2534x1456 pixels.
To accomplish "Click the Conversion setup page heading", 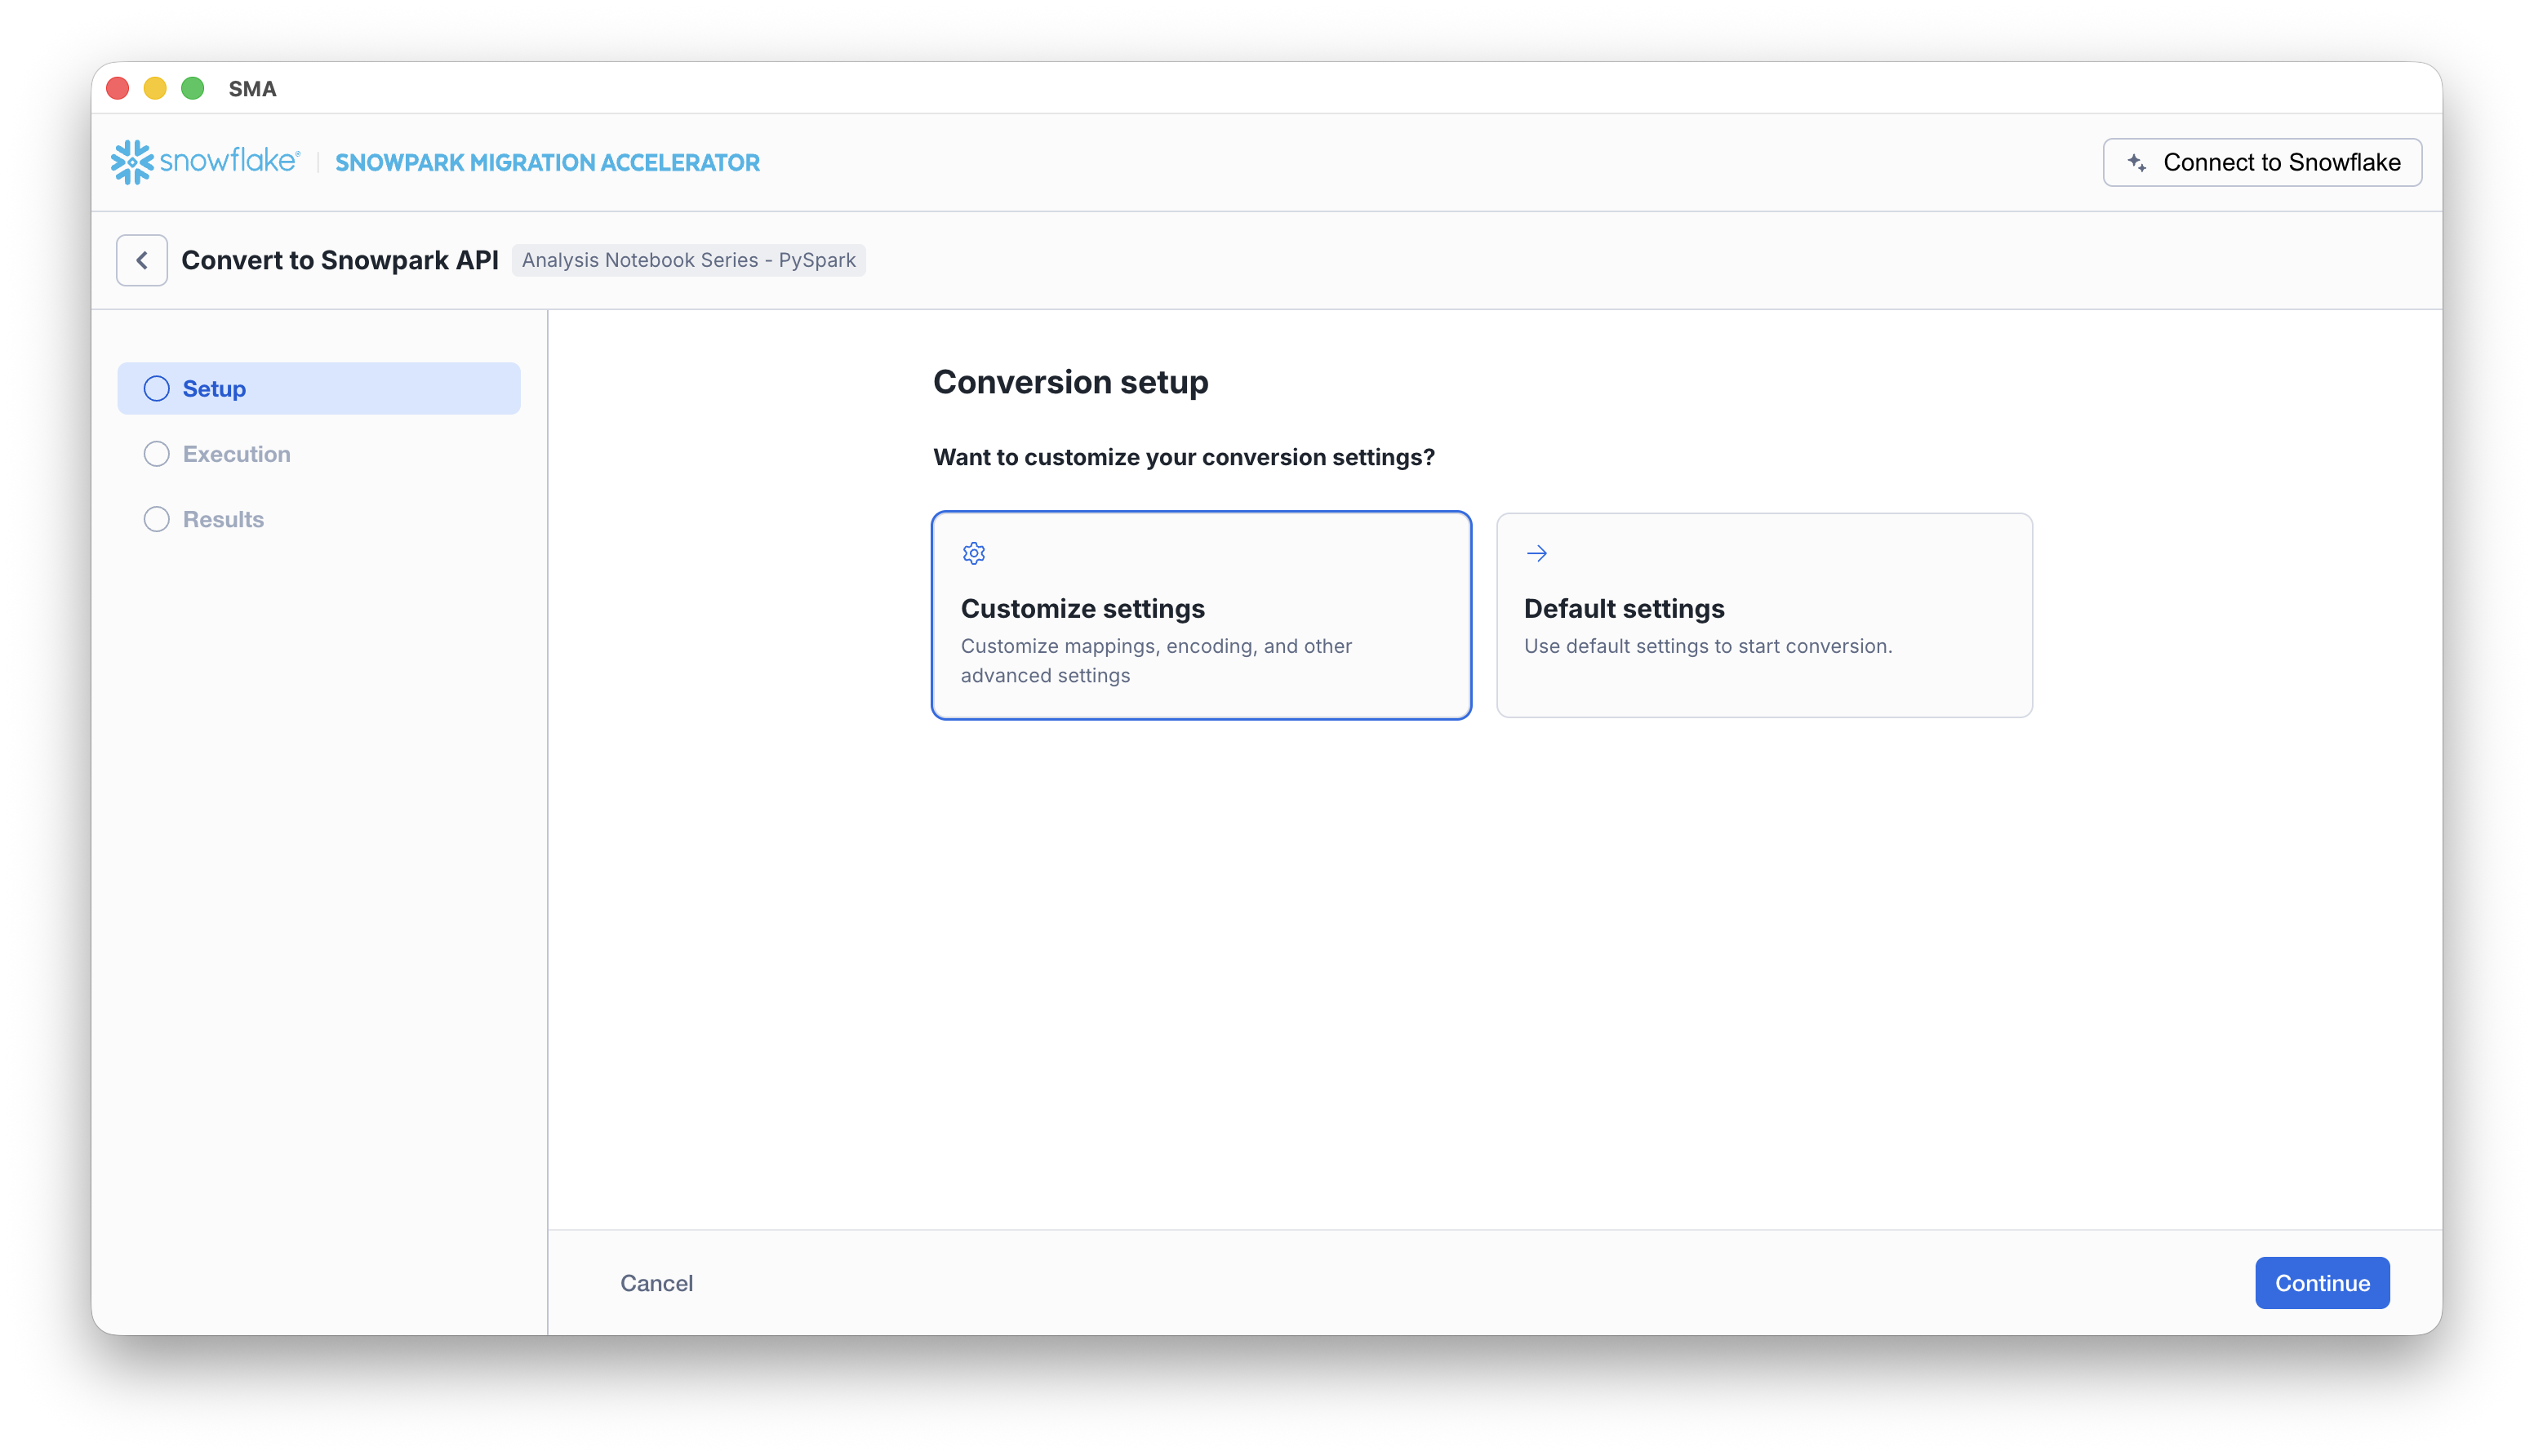I will click(x=1070, y=382).
